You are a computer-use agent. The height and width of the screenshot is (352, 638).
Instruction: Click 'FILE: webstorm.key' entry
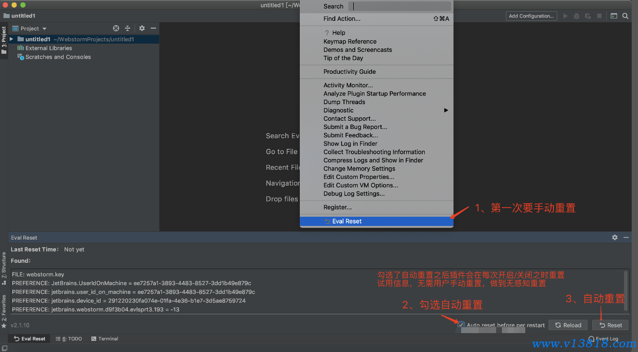(x=38, y=274)
